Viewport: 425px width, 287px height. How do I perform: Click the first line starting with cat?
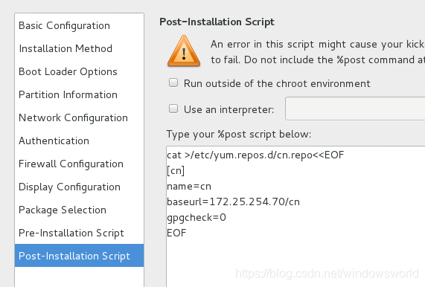(x=255, y=155)
